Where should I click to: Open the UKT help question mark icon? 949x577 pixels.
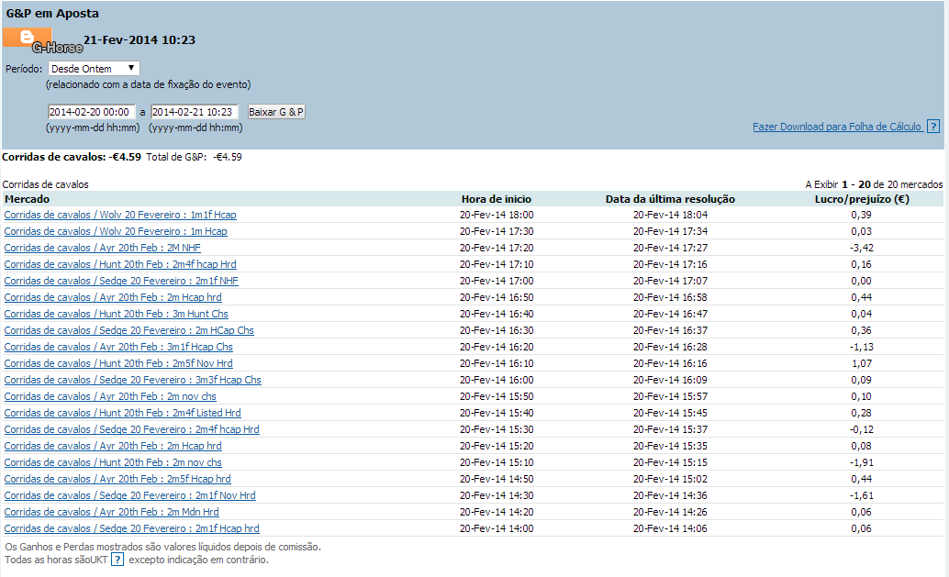(x=117, y=560)
